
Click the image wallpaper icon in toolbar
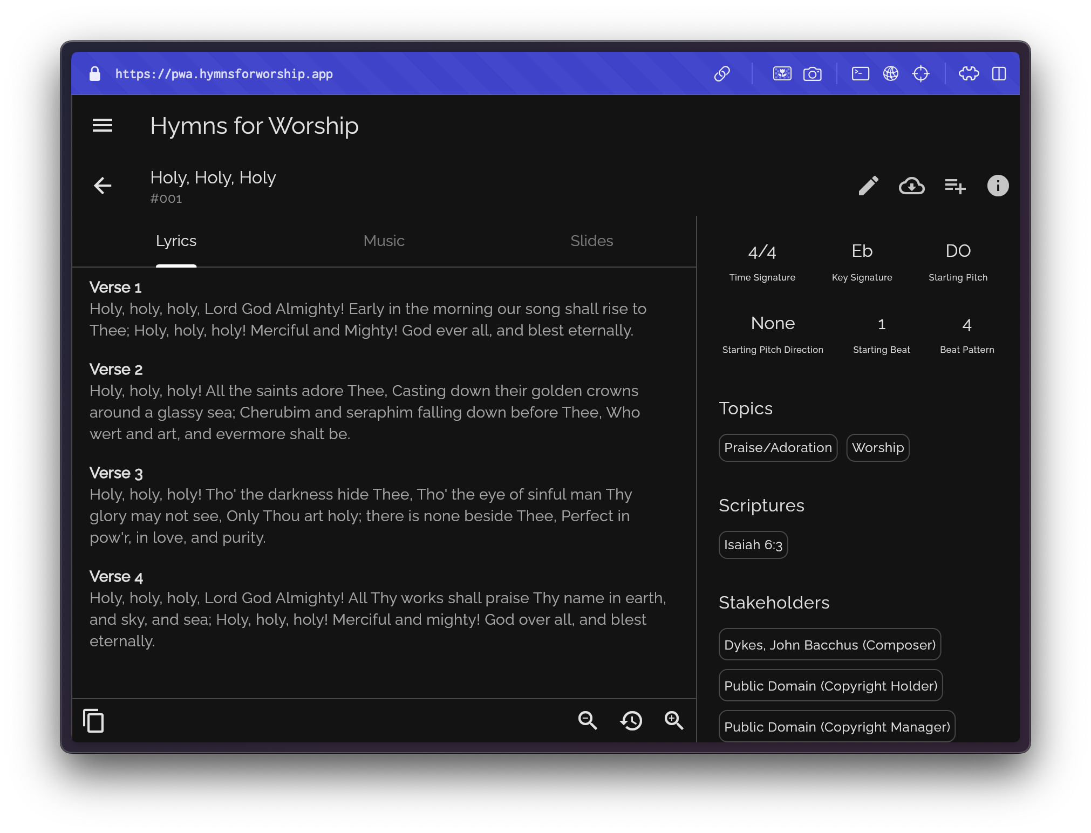click(782, 73)
